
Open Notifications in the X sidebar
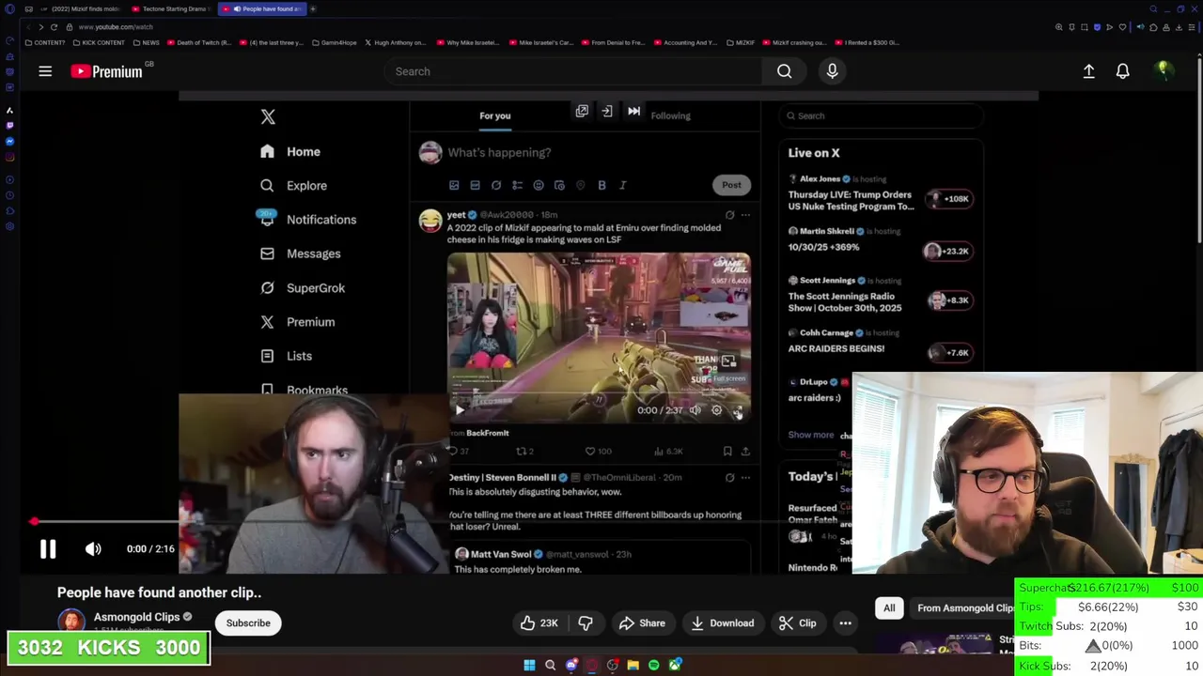point(308,220)
